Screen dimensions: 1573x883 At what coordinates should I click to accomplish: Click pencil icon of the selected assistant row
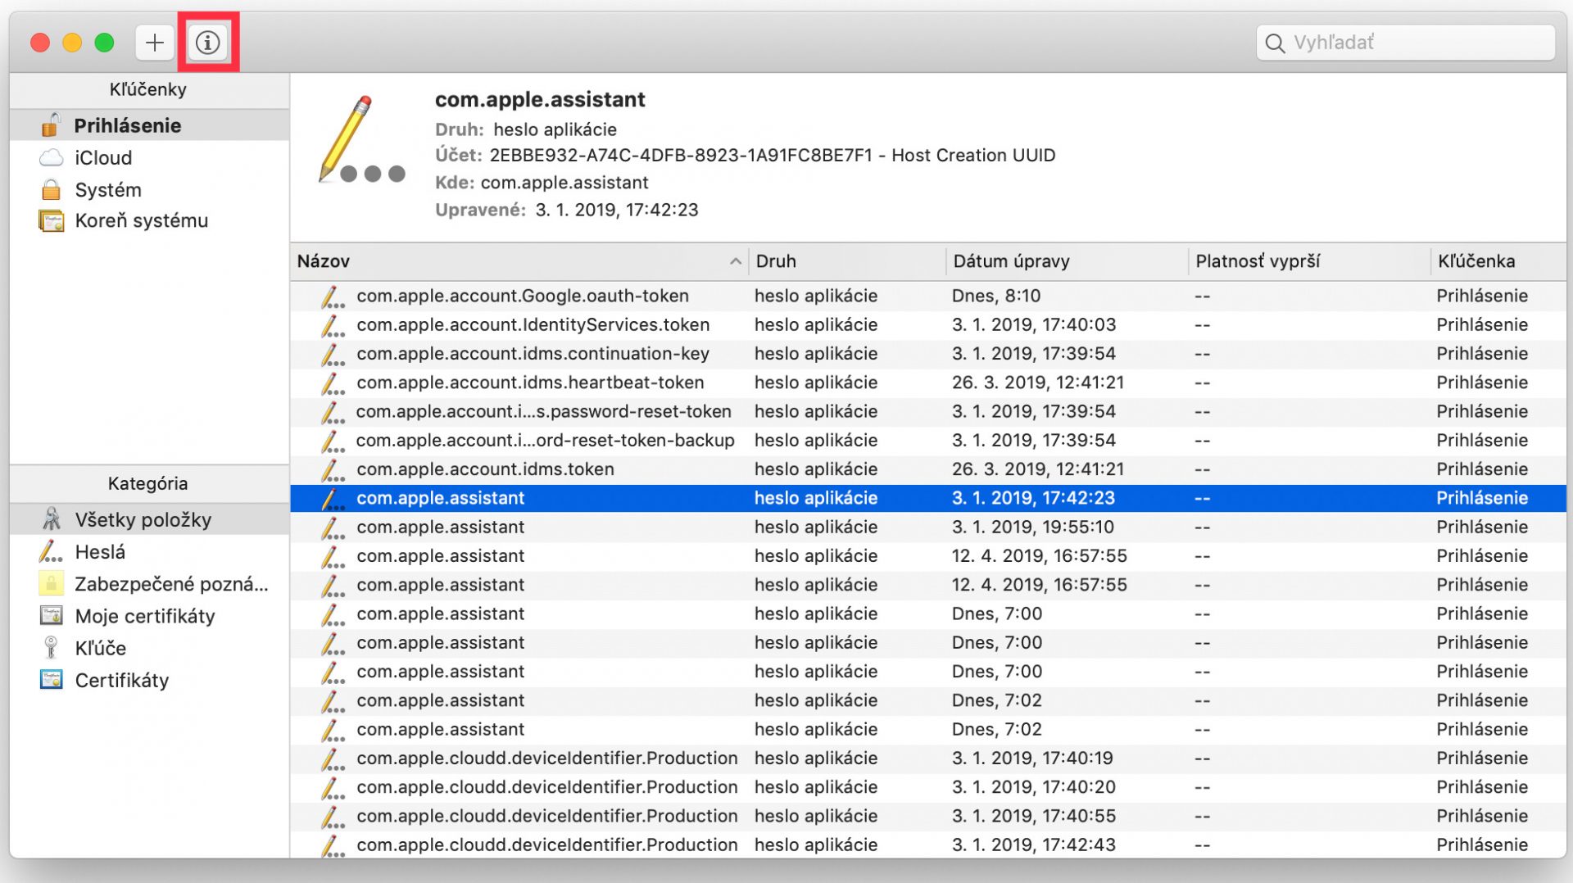click(332, 499)
